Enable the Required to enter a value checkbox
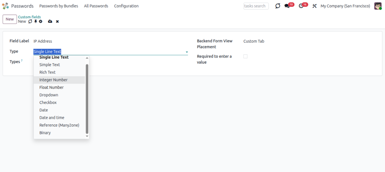The image size is (385, 172). click(x=245, y=57)
